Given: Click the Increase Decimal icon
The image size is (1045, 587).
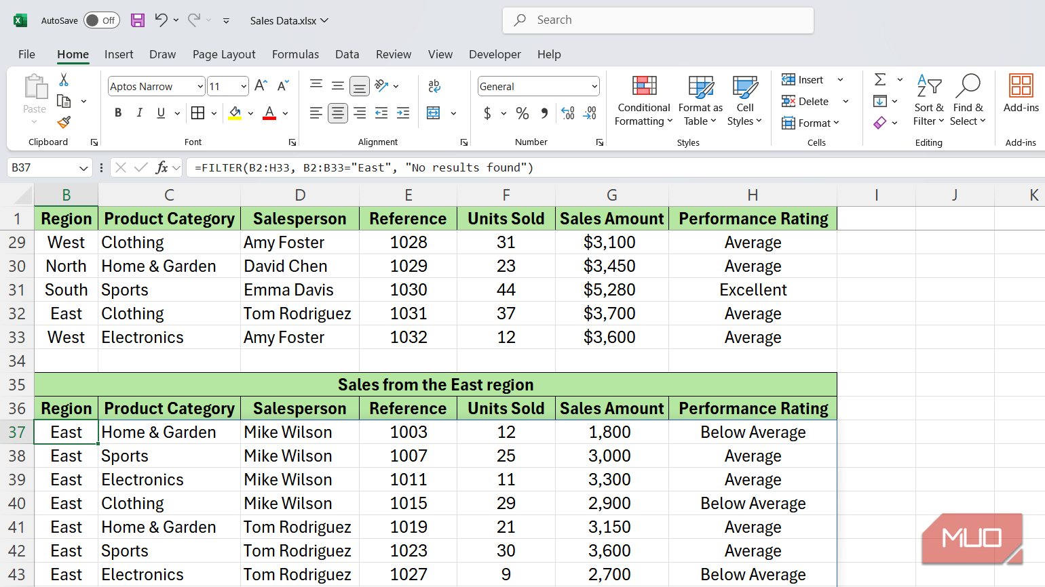Looking at the screenshot, I should [569, 113].
